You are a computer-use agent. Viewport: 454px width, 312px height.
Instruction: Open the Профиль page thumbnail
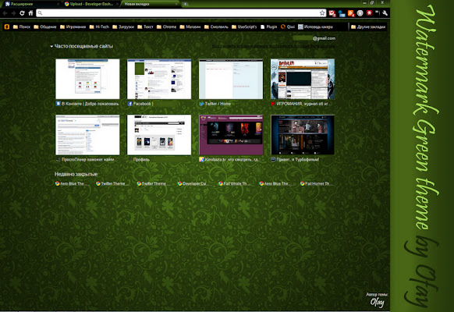pos(159,135)
